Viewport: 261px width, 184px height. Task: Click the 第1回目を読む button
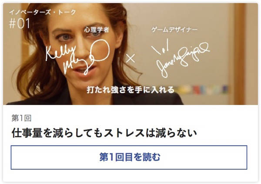pyautogui.click(x=129, y=157)
